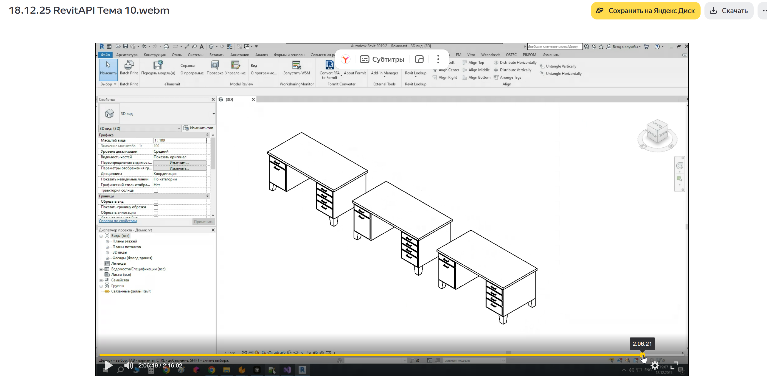Click the Align Top tool

coord(476,63)
